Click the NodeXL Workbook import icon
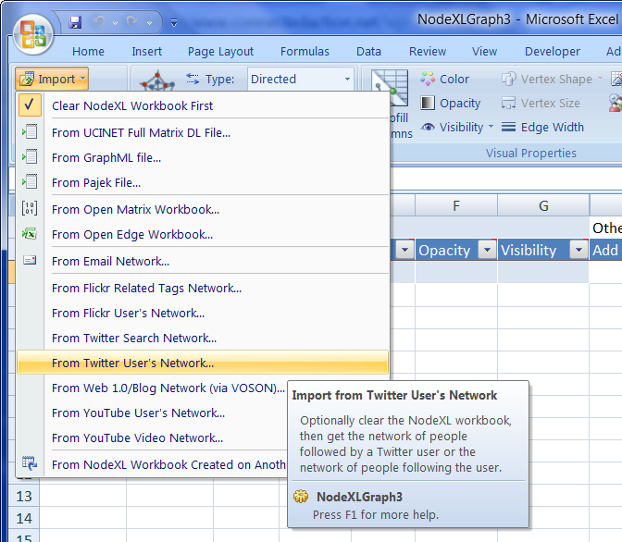Viewport: 622px width, 542px height. (x=30, y=464)
